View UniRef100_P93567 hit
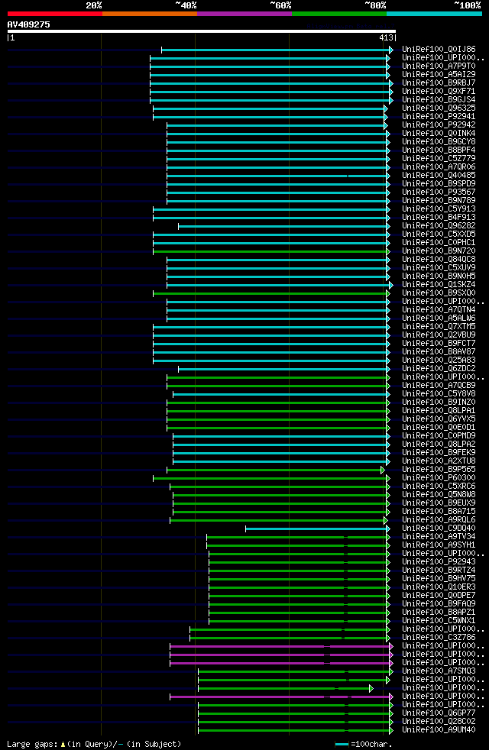Screen dimensions: 489x750 coord(439,192)
